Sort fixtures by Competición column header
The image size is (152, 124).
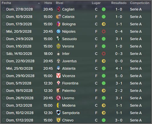point(139,3)
